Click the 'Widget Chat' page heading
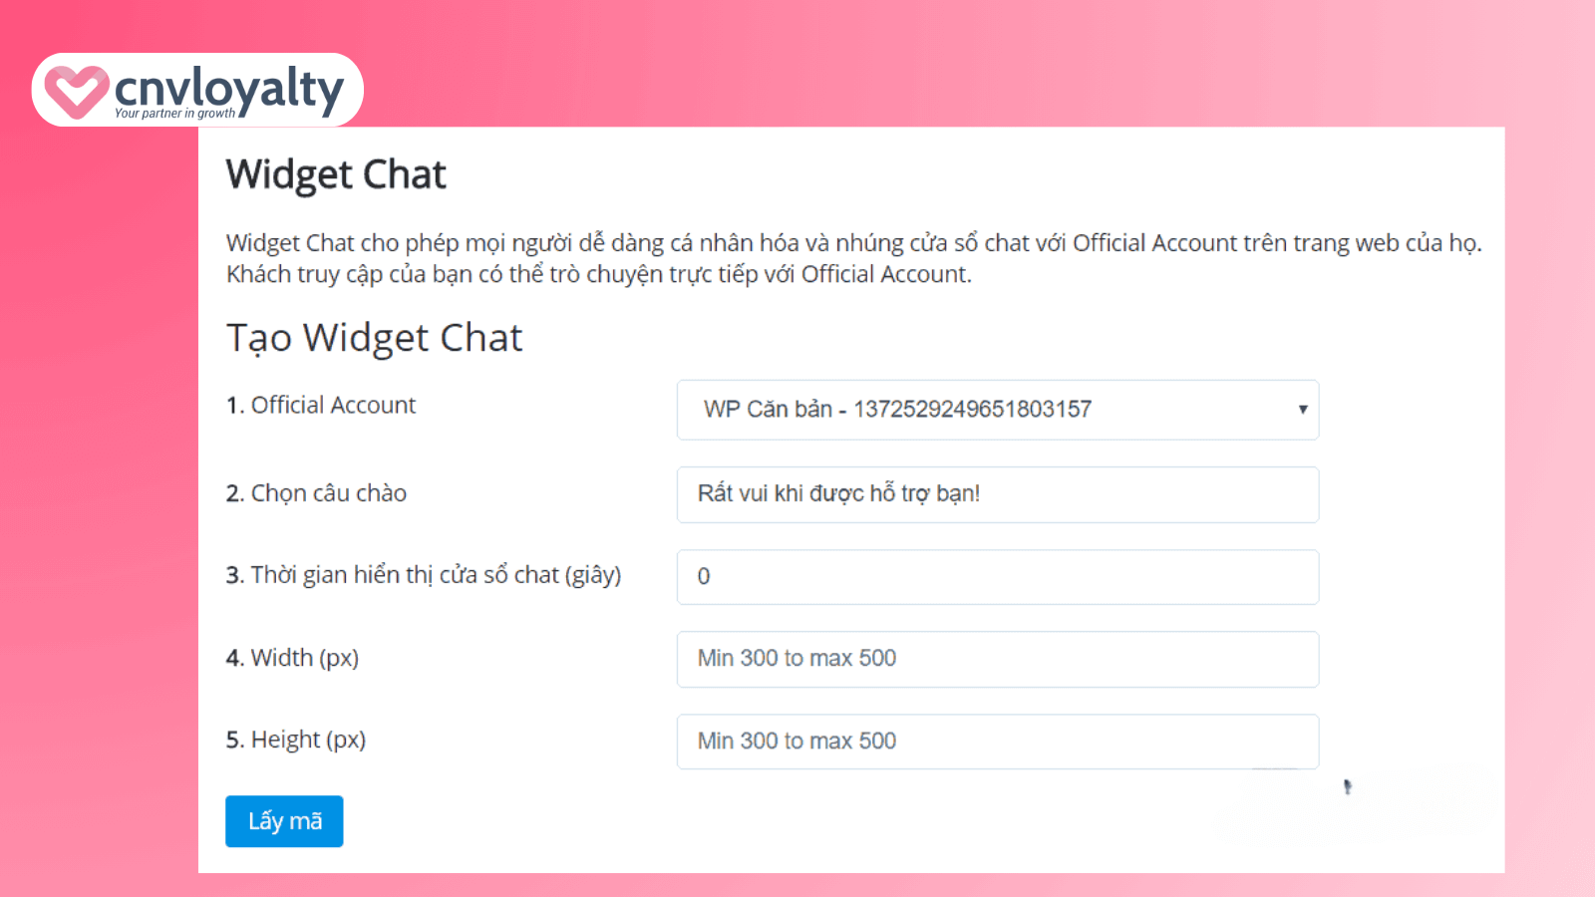 pos(336,174)
